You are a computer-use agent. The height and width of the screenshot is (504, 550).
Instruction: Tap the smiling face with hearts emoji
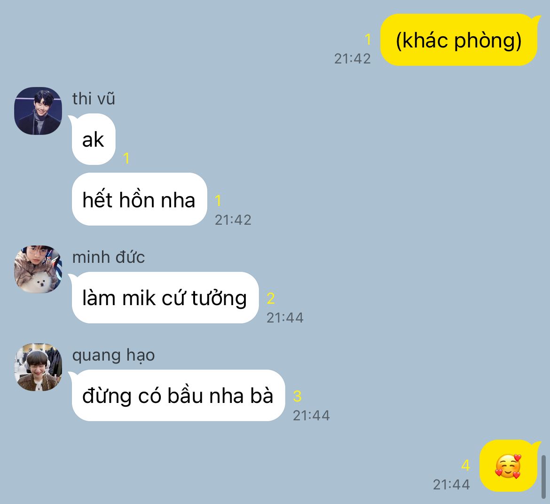(508, 466)
